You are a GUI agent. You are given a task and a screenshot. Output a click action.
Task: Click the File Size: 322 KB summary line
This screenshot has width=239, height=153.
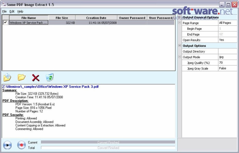37,94
